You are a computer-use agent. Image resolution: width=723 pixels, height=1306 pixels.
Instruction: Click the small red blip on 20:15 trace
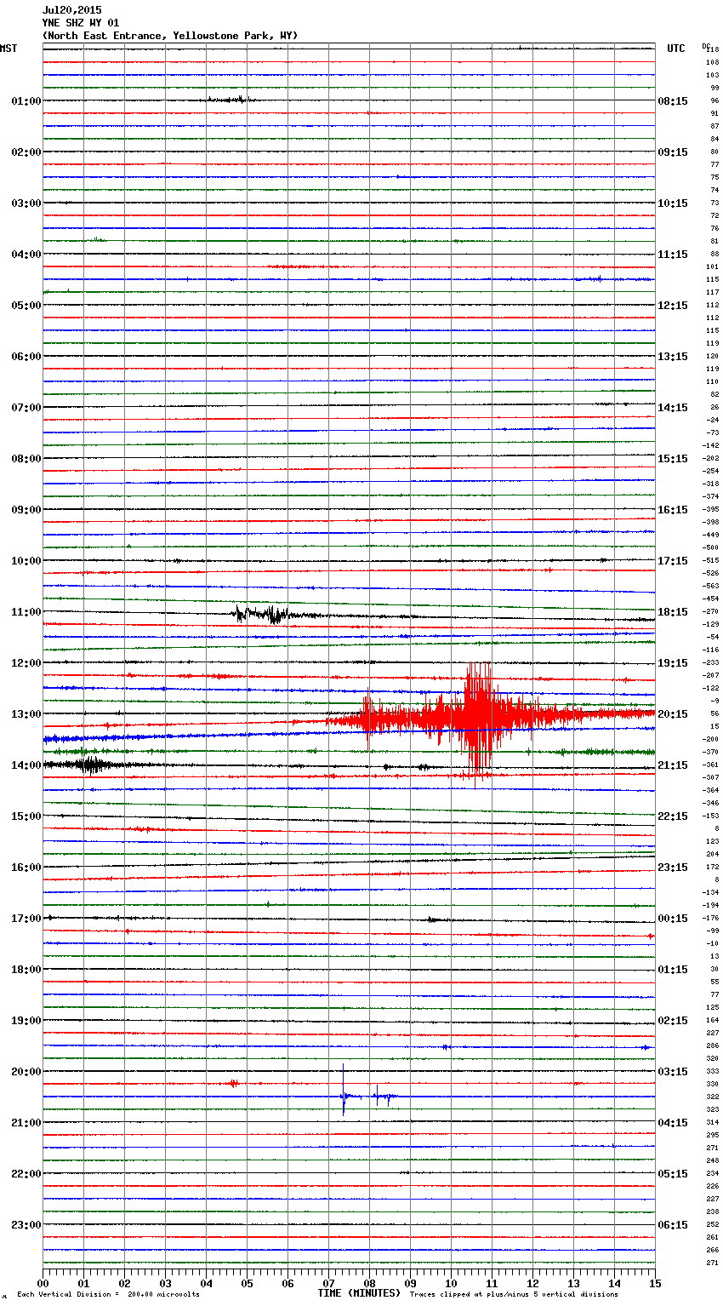tap(232, 1084)
